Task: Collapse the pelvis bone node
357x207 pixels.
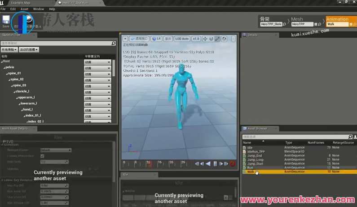Action: point(4,68)
